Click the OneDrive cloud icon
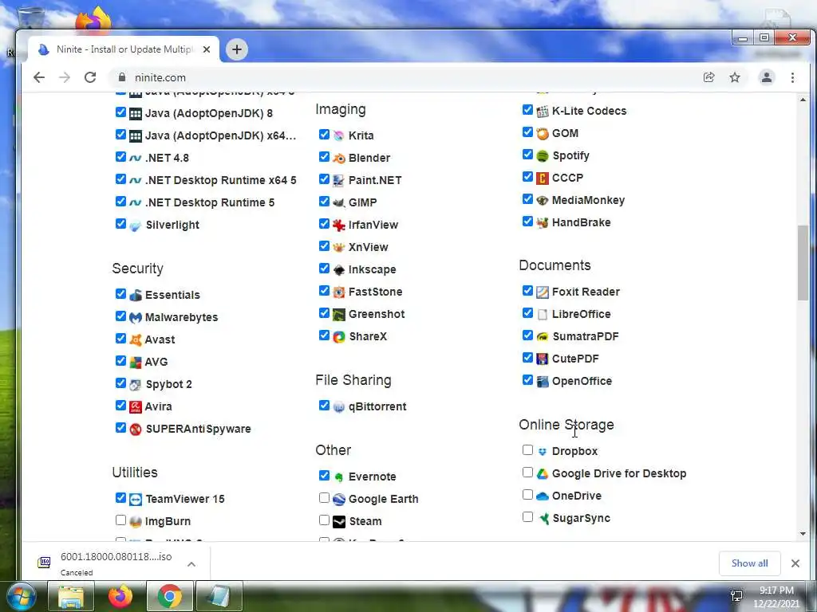This screenshot has width=817, height=612. click(543, 496)
